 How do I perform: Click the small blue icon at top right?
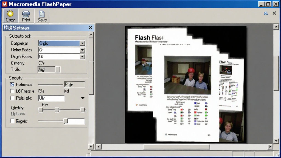pyautogui.click(x=266, y=13)
